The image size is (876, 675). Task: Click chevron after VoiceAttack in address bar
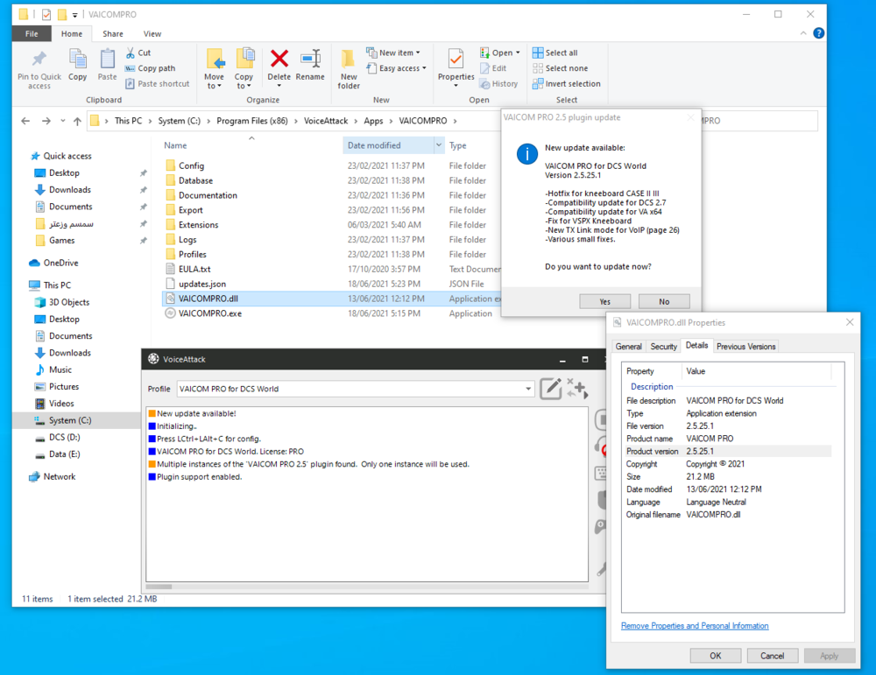click(356, 121)
